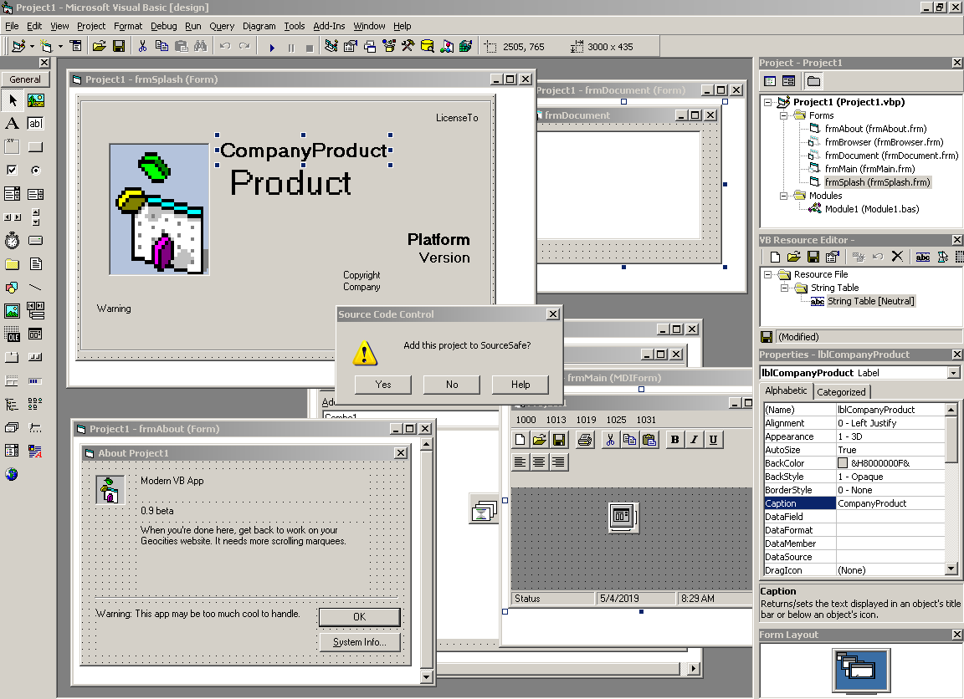
Task: Select the Image control tool
Action: [13, 311]
